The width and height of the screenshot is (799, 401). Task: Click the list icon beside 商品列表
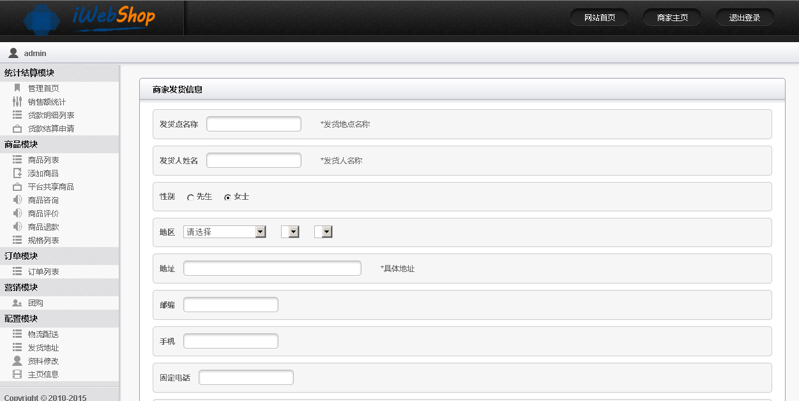(x=17, y=160)
